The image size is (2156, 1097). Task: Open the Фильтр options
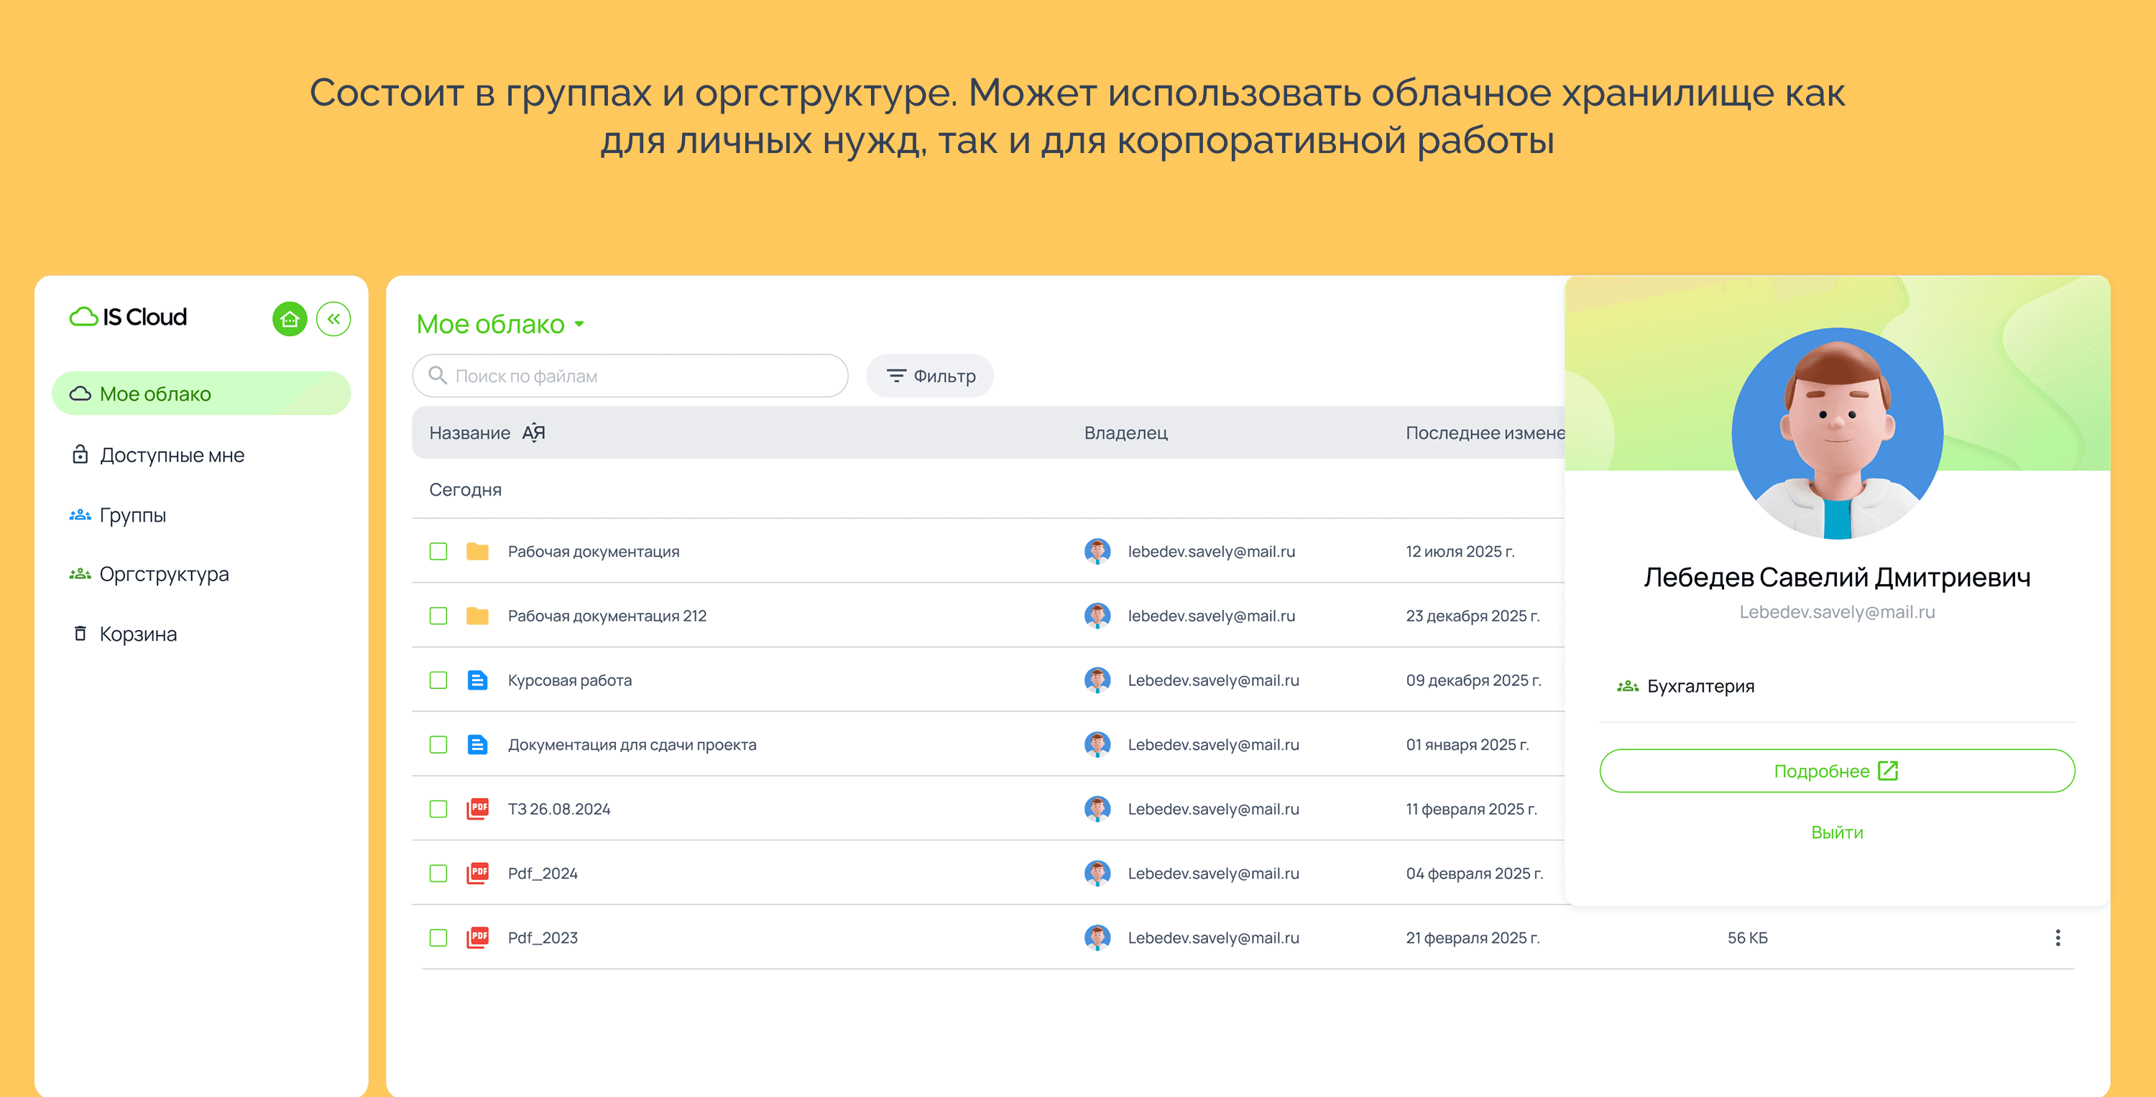pos(930,376)
